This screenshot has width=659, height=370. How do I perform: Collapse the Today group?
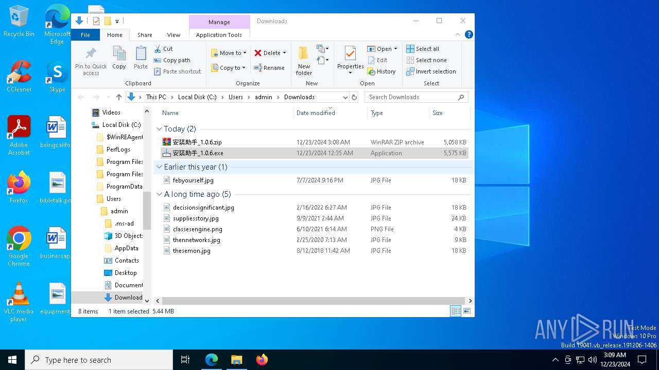[x=159, y=129]
